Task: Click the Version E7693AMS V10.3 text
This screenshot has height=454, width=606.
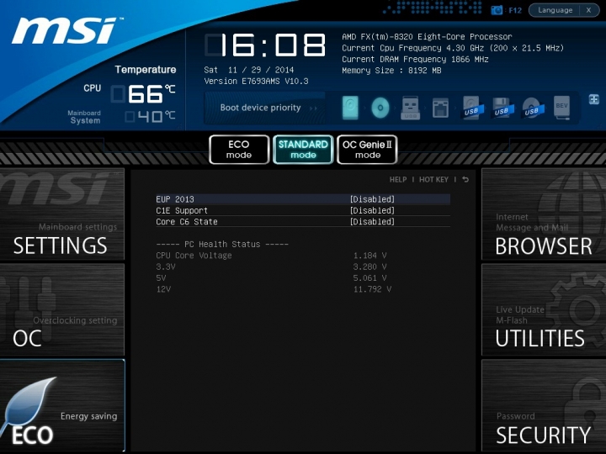Action: point(256,81)
